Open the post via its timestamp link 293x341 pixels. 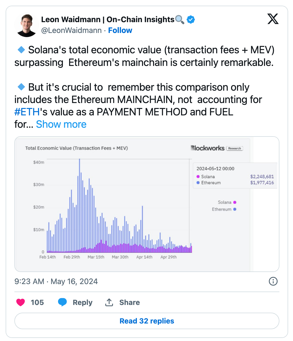55,282
